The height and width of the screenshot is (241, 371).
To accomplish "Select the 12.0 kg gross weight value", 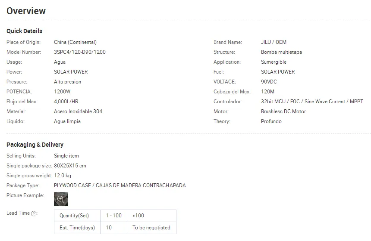I will 63,176.
